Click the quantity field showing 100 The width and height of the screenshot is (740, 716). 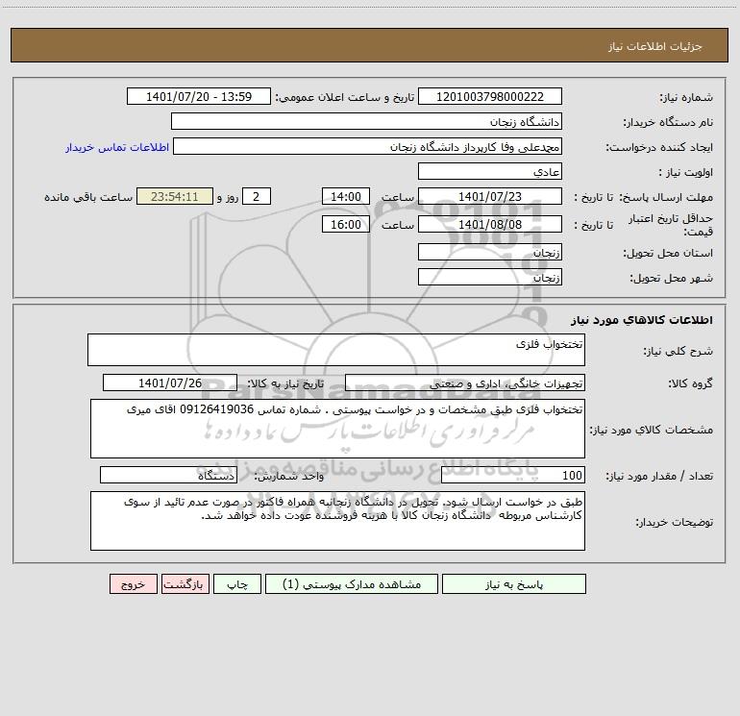513,475
